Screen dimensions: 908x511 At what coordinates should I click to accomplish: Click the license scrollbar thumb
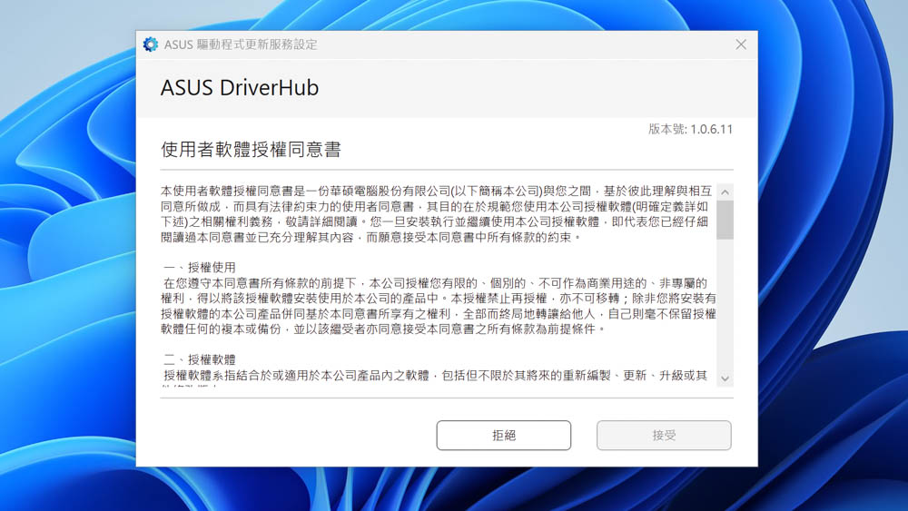pos(725,220)
